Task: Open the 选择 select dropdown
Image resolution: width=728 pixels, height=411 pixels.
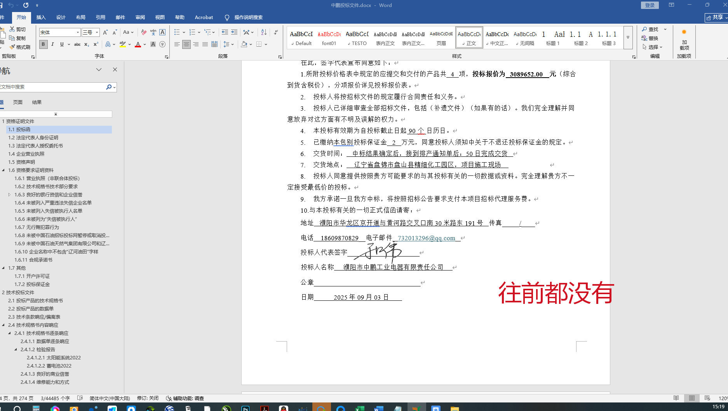Action: tap(652, 47)
